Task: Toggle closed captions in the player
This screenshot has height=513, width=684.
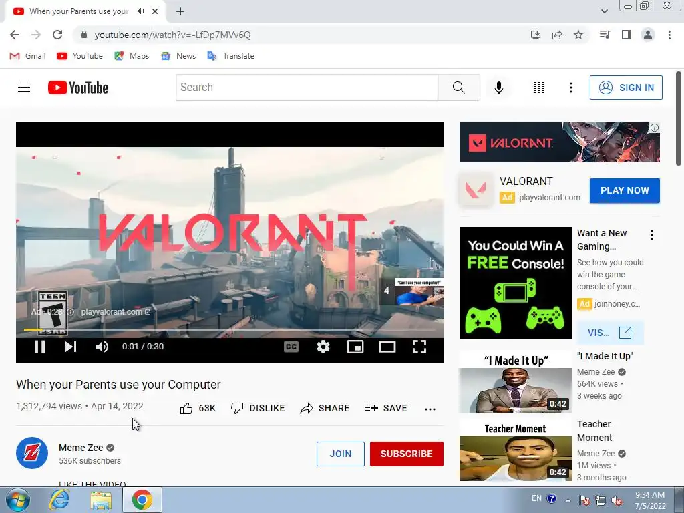Action: (x=291, y=347)
